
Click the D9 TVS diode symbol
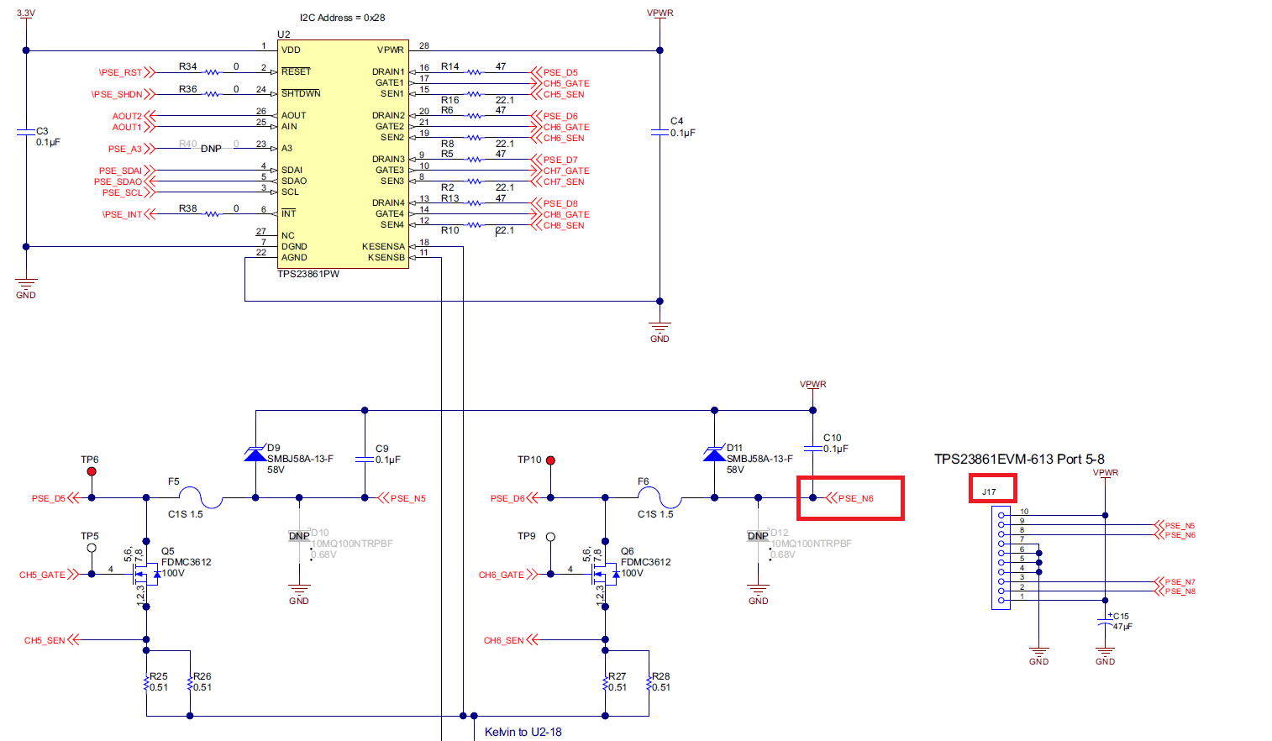pyautogui.click(x=255, y=454)
